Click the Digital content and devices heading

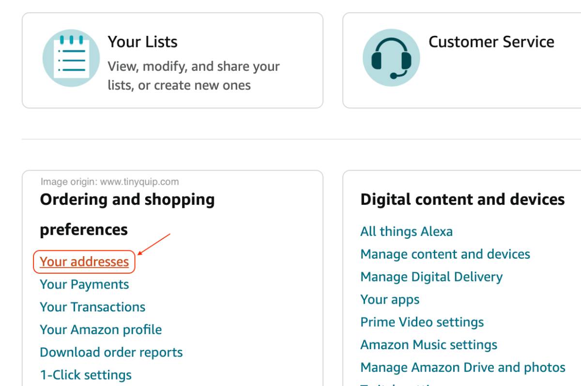461,199
